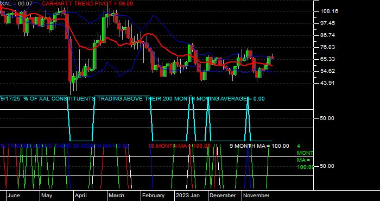Select the November marker on the time axis
The image size is (380, 201).
[256, 196]
